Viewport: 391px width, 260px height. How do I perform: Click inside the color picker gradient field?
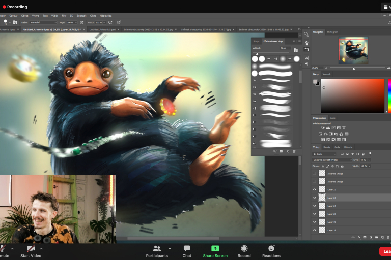click(351, 95)
